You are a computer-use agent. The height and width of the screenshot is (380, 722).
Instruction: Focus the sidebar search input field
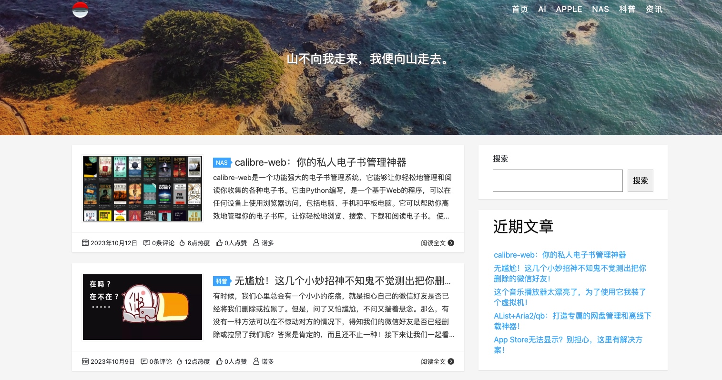tap(558, 180)
